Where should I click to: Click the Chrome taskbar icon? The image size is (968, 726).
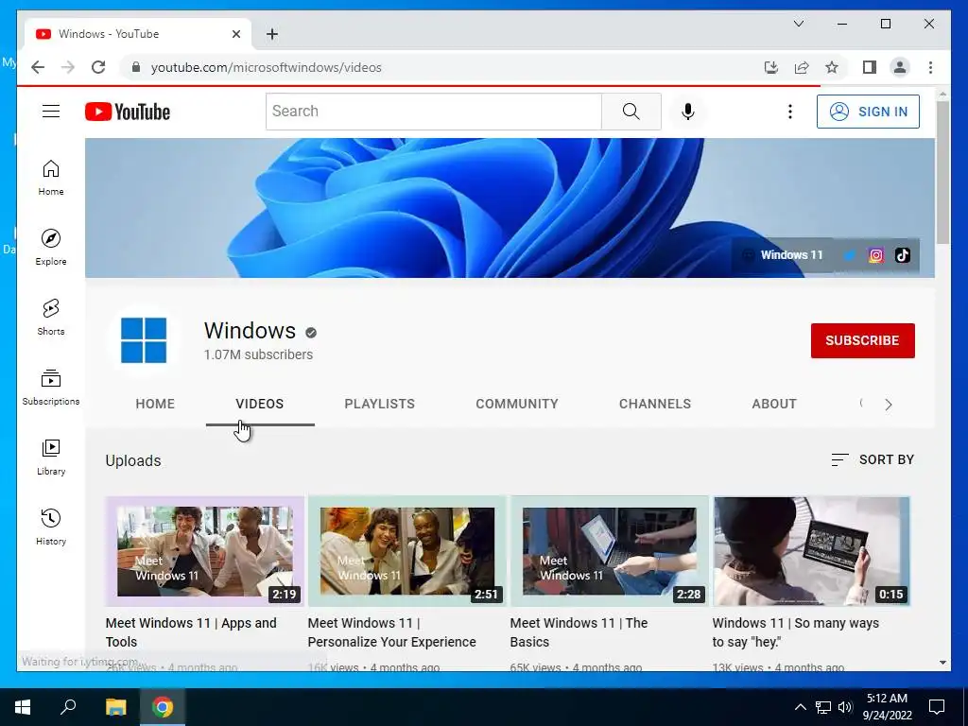click(x=163, y=707)
